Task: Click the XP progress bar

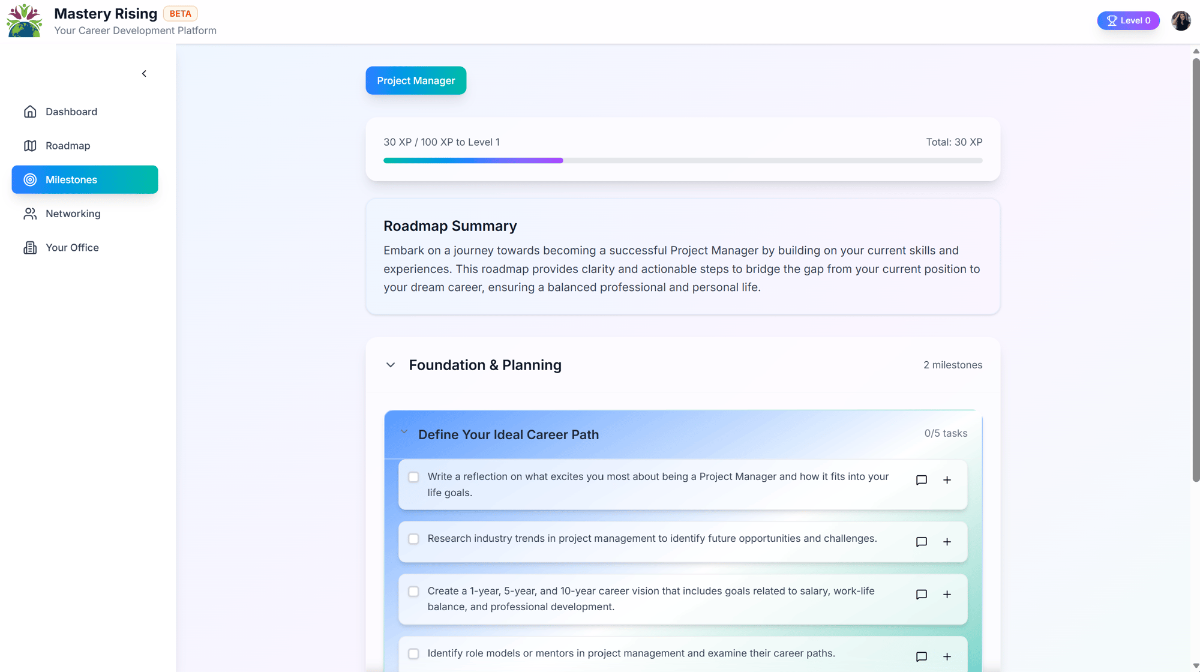Action: (x=683, y=161)
